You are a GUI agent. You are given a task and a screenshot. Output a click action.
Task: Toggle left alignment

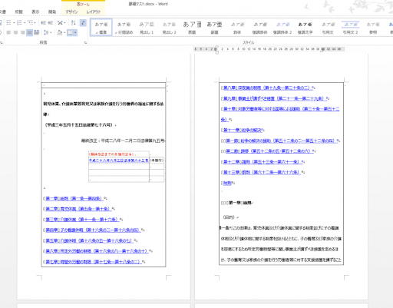click(x=8, y=32)
